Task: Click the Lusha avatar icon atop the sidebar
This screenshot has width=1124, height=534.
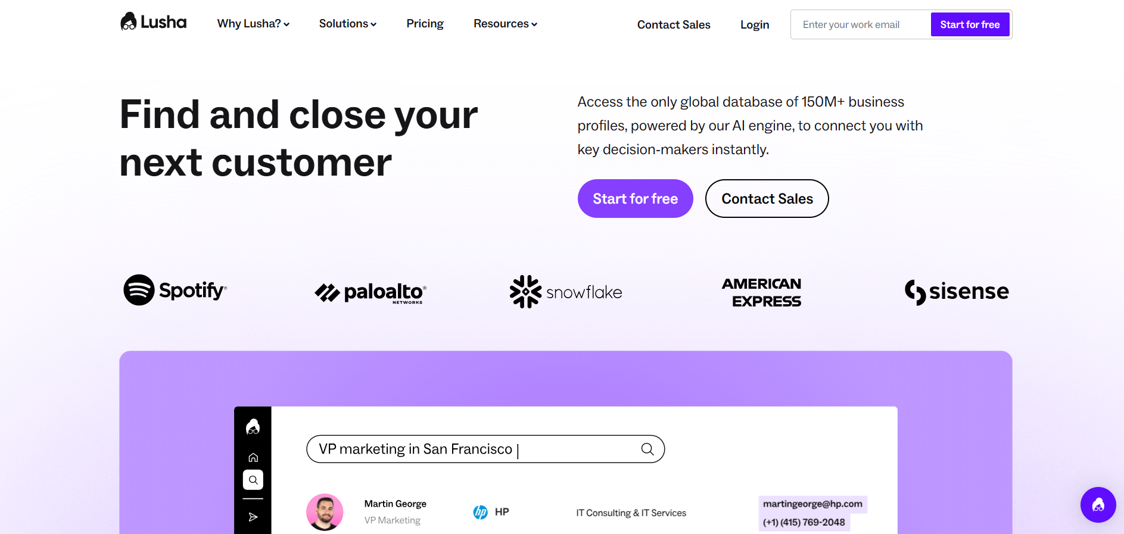Action: tap(253, 426)
